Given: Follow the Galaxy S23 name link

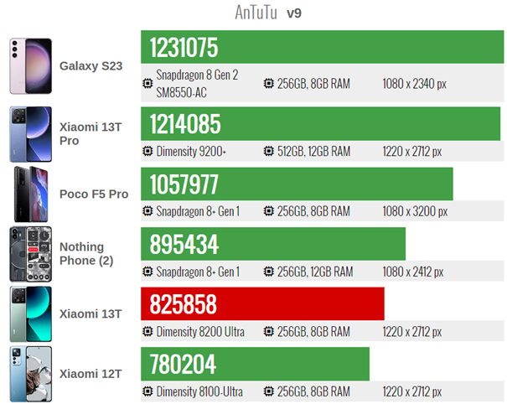Looking at the screenshot, I should coord(91,66).
